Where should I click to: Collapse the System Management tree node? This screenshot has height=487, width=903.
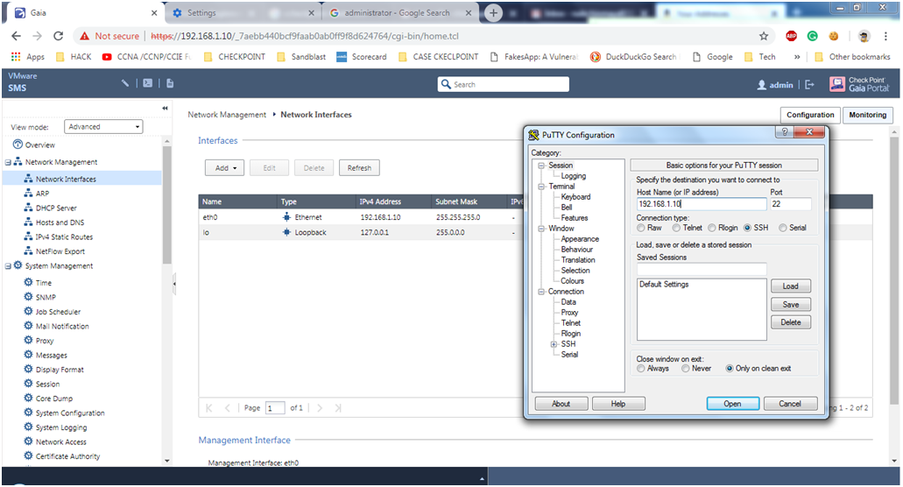point(8,266)
